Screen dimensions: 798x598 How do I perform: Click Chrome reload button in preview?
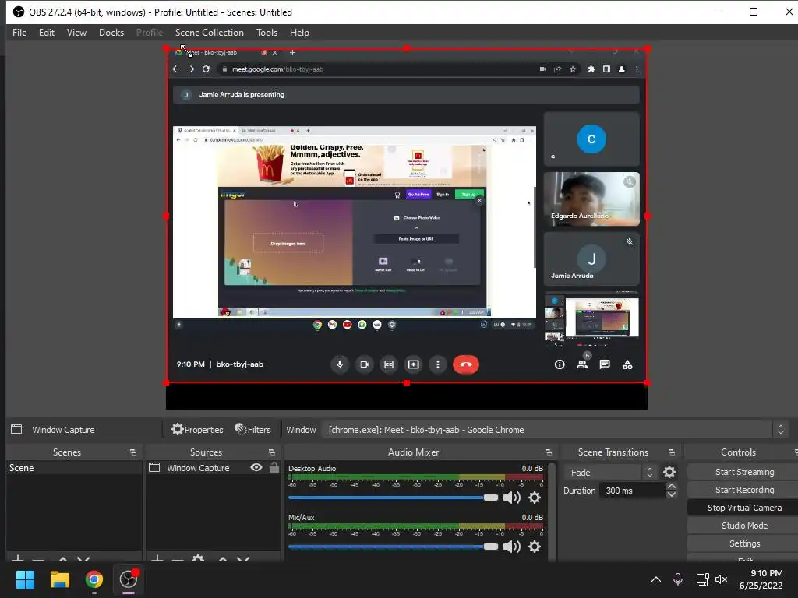tap(206, 69)
